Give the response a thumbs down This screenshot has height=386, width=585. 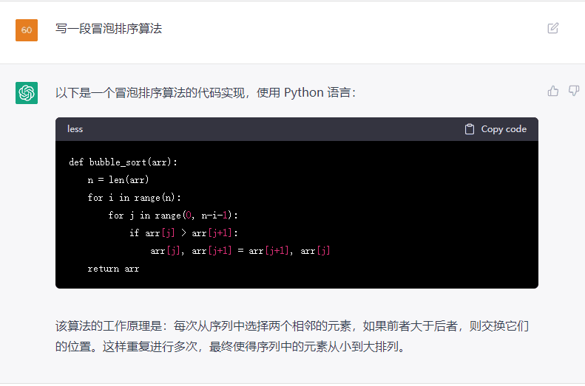coord(573,91)
